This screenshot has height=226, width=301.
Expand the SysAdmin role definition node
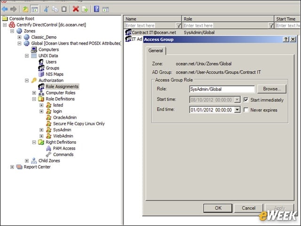coord(41,130)
